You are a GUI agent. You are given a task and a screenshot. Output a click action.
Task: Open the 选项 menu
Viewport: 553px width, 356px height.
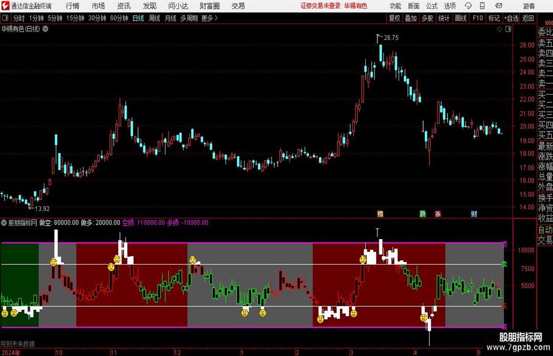pos(449,6)
